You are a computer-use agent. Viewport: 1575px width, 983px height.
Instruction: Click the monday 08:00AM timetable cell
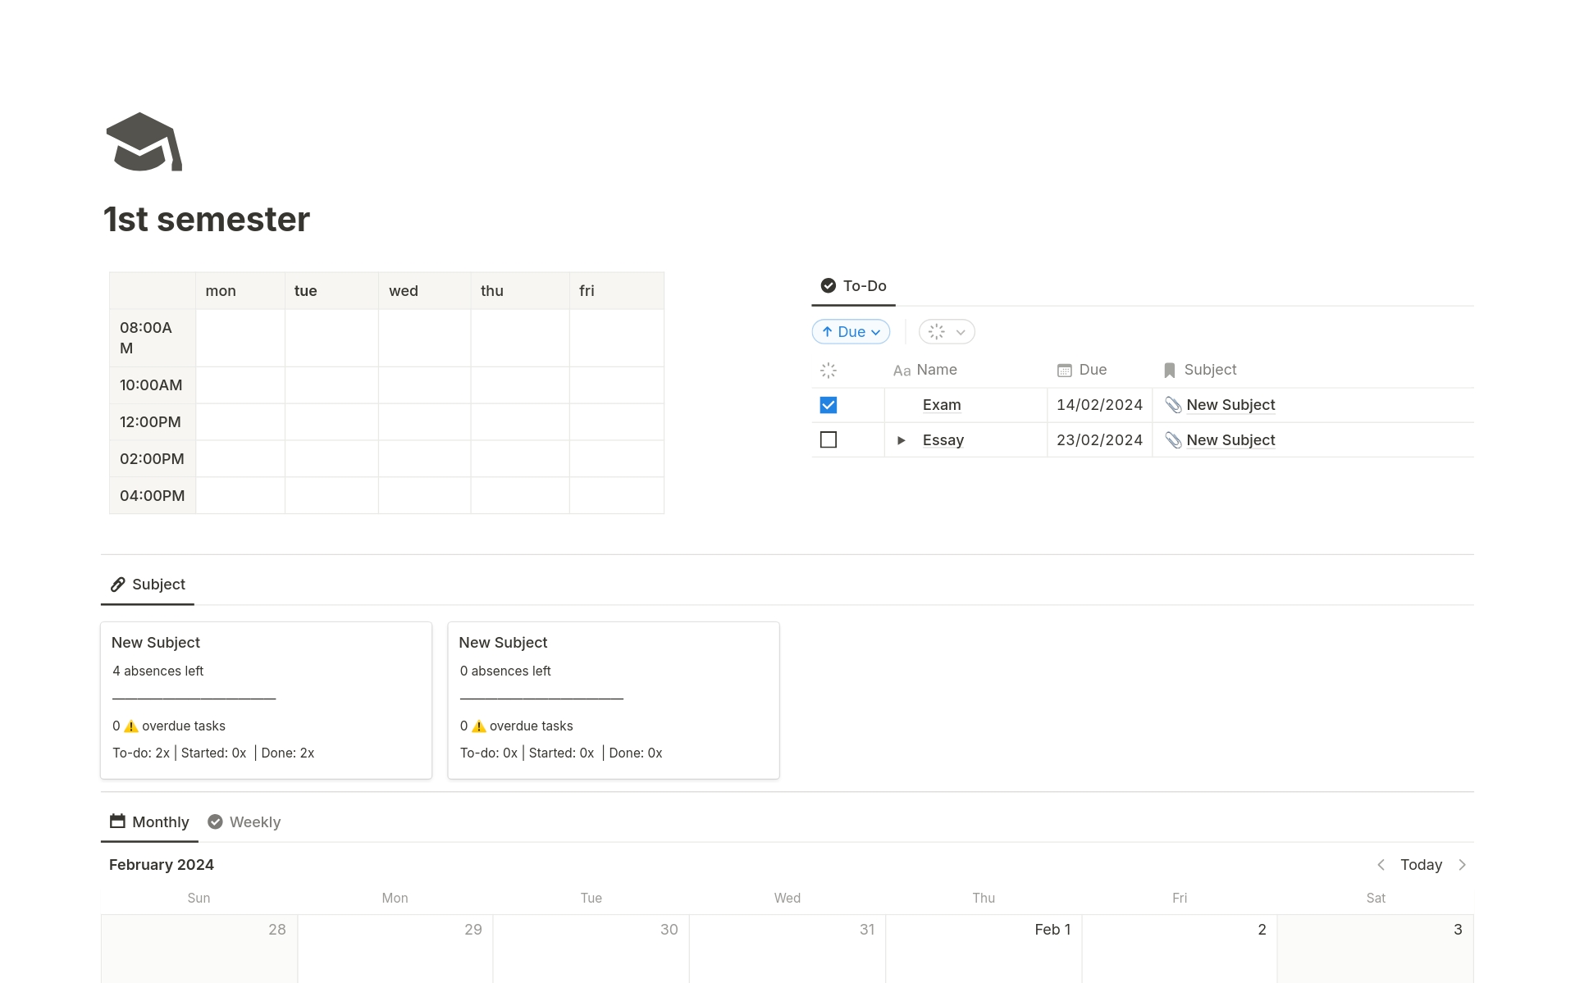(x=240, y=338)
